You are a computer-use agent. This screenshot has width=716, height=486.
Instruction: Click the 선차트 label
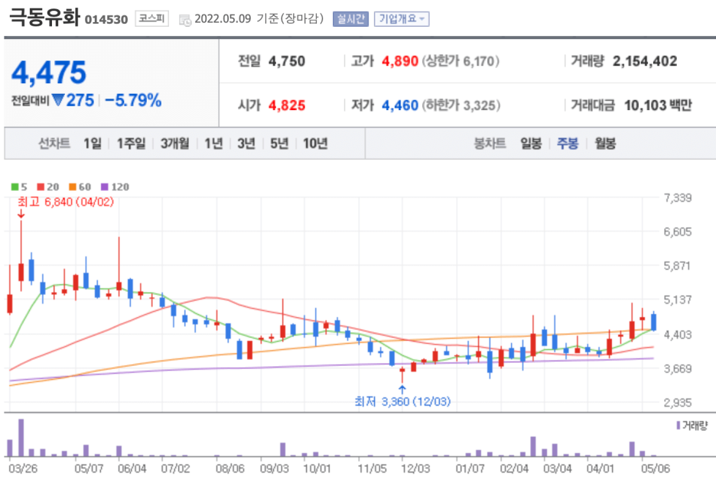pyautogui.click(x=54, y=144)
